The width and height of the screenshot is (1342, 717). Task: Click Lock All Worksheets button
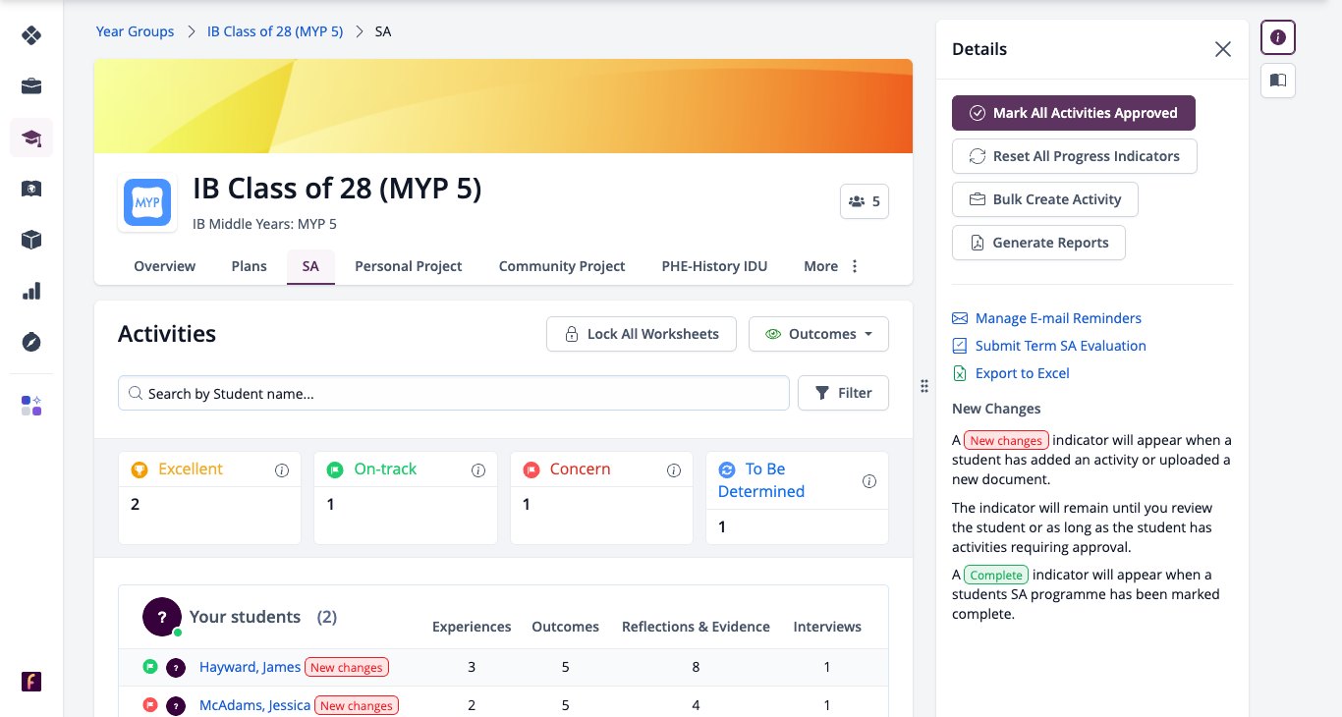click(642, 334)
